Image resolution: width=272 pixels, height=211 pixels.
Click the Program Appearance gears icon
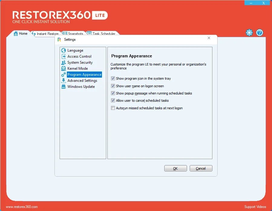[64, 75]
